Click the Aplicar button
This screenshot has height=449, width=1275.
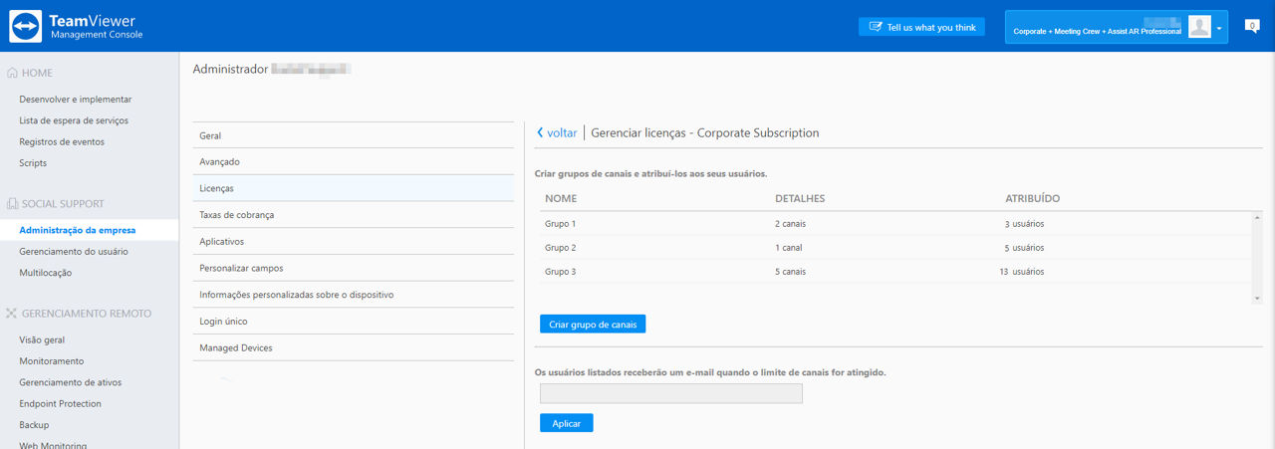coord(566,423)
